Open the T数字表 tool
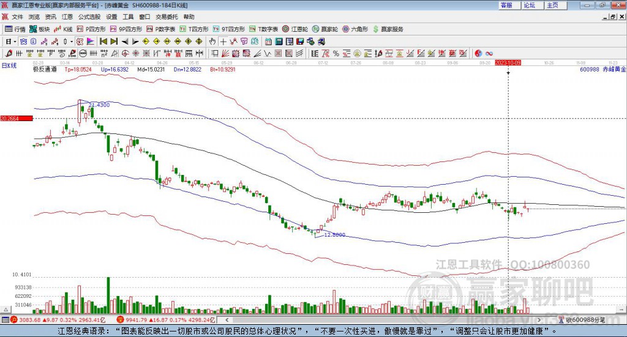Viewport: 627px width, 337px height. 263,29
